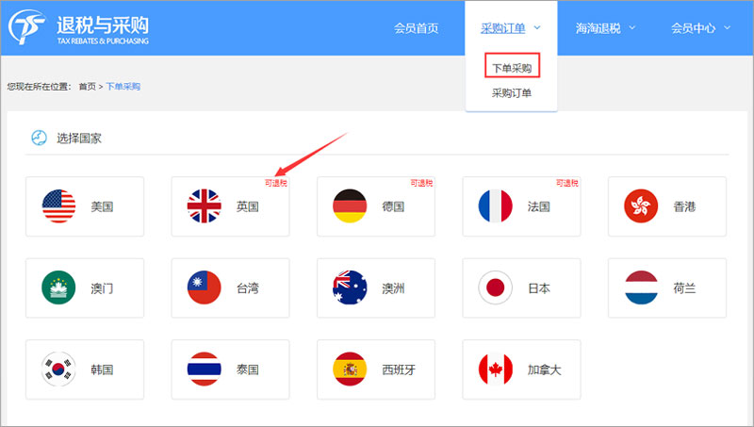Click the Hong Kong flag icon
Image resolution: width=754 pixels, height=427 pixels.
pos(641,206)
